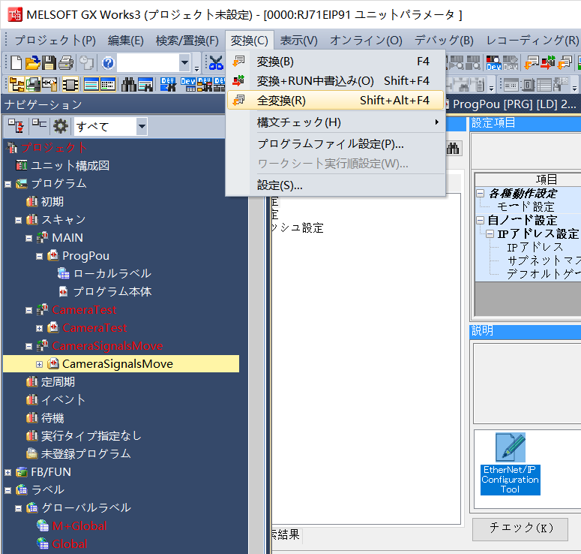The image size is (581, 554).
Task: Open the オンライン(O) menu
Action: pos(366,40)
